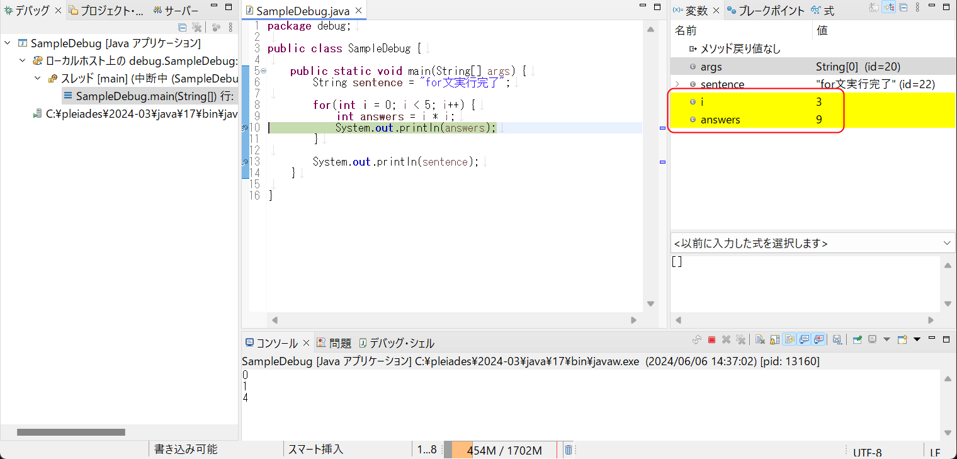Minimize the console panel

(932, 338)
